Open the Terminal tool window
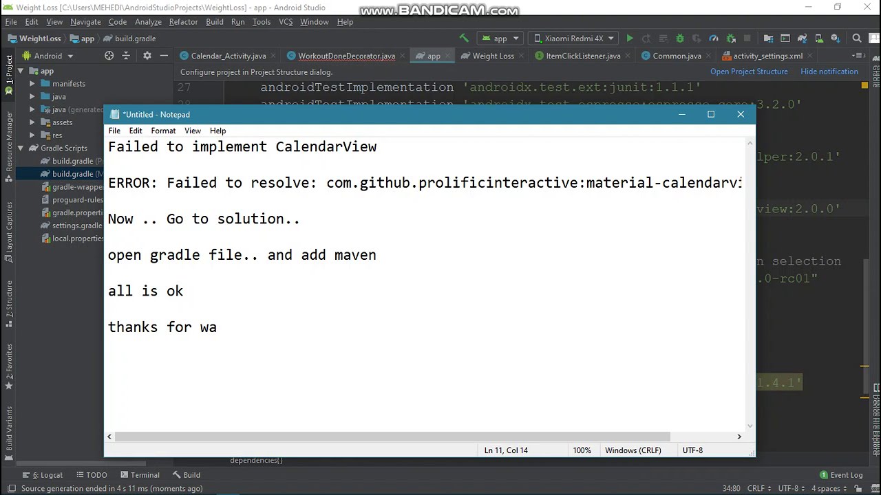 140,475
